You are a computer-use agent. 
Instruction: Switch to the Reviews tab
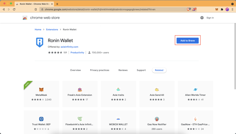123,70
